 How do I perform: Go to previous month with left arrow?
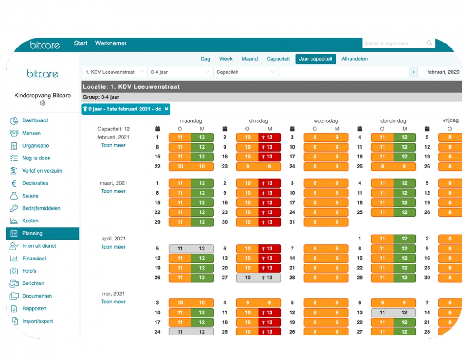coord(413,72)
